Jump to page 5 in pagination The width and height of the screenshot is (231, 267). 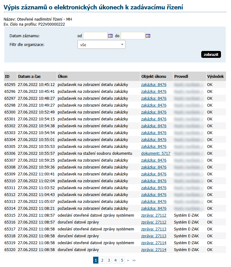coord(122,260)
